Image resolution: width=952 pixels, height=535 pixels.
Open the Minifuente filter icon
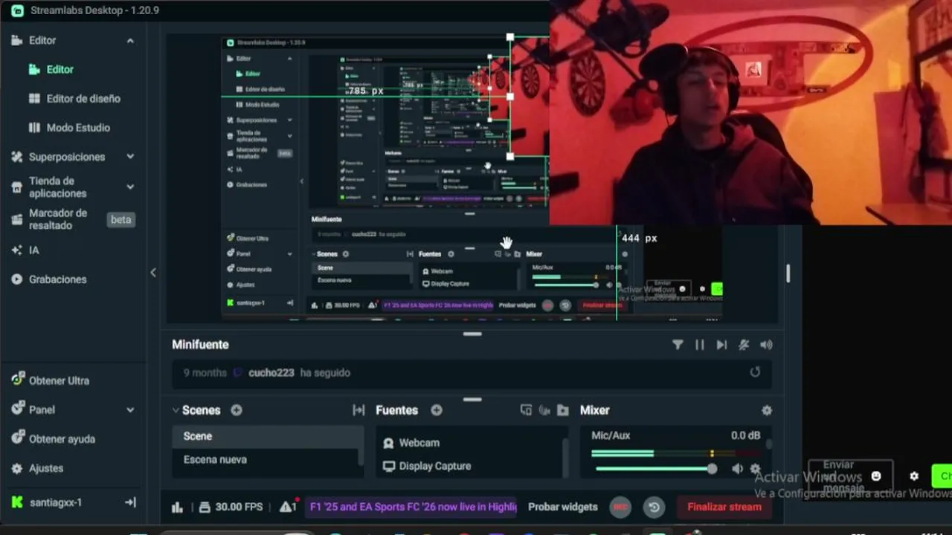point(678,345)
